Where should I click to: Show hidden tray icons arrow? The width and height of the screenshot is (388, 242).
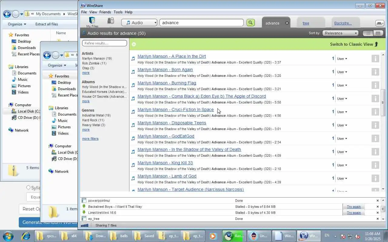tap(335, 236)
